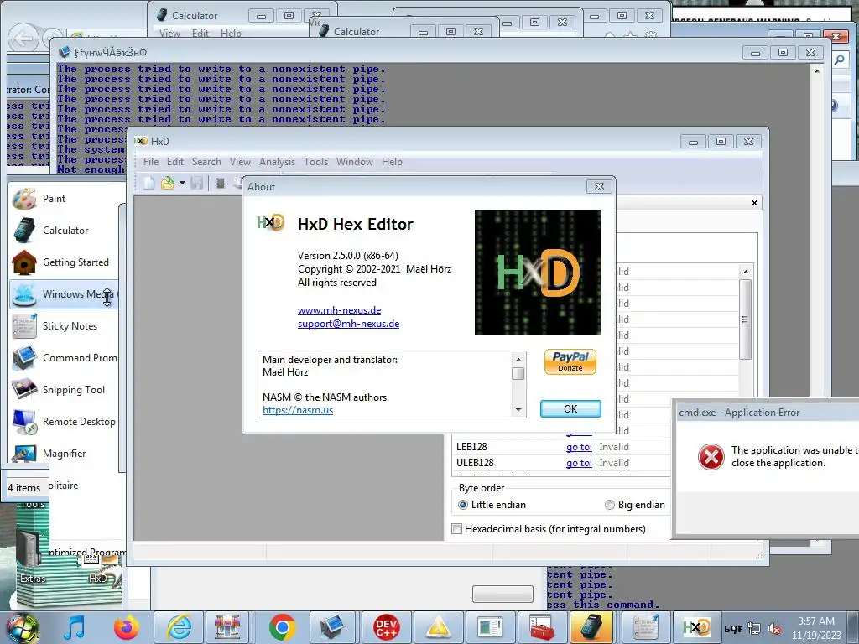
Task: Click the Save icon in HxD toolbar
Action: pyautogui.click(x=197, y=183)
